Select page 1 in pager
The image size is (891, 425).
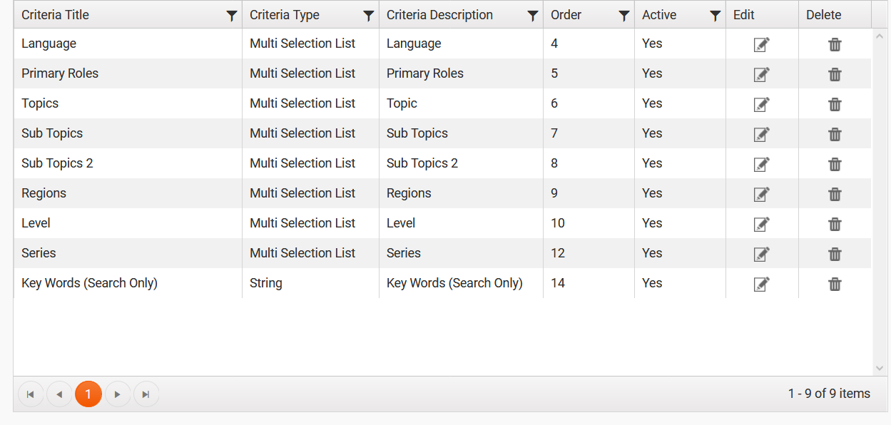(x=88, y=394)
